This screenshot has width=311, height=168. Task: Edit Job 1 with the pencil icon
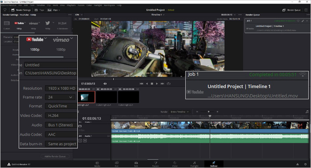coord(303,21)
